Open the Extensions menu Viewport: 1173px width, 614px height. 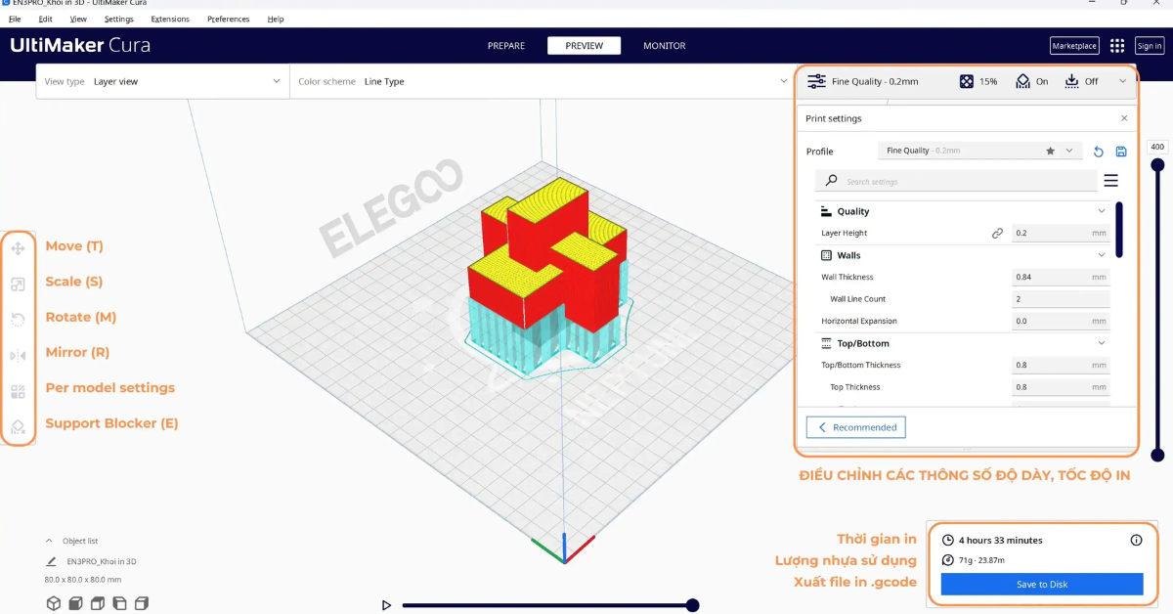tap(169, 19)
